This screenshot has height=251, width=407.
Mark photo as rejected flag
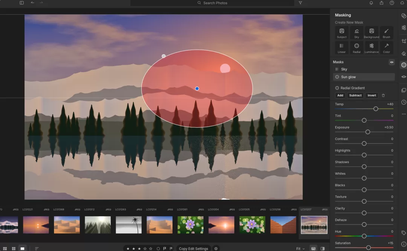click(171, 249)
